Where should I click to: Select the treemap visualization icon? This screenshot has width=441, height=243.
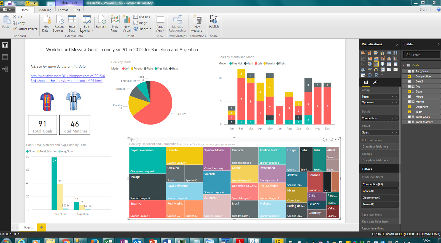coord(376,64)
